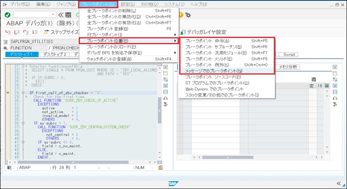The image size is (347, 189).
Task: Switch to the デスクトップ 2 tab
Action: [x=54, y=54]
